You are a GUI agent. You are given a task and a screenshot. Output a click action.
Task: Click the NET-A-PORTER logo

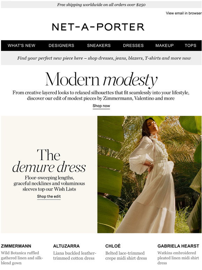coord(98,27)
